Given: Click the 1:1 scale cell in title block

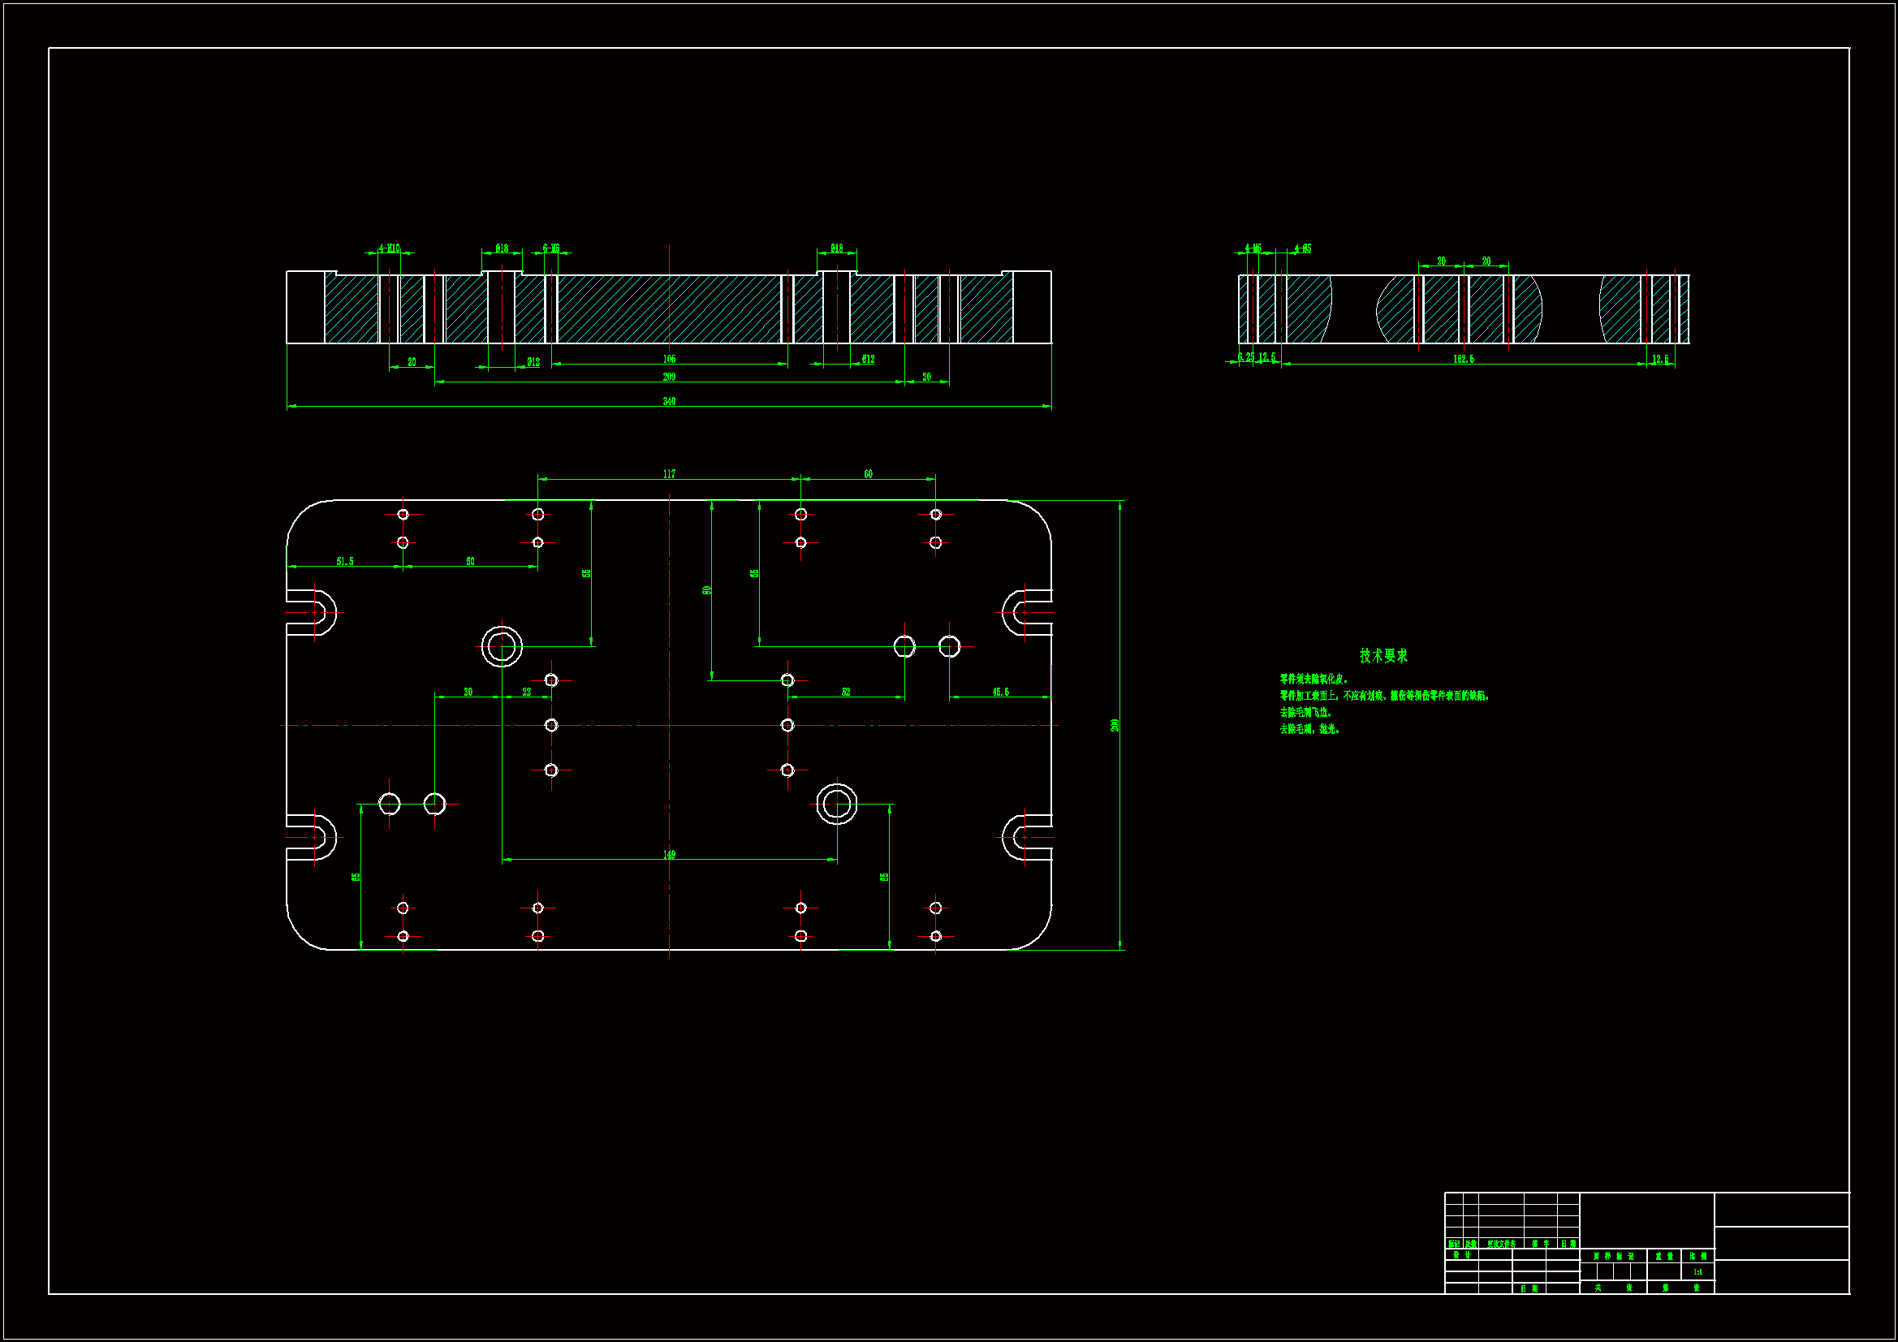Looking at the screenshot, I should point(1697,1272).
